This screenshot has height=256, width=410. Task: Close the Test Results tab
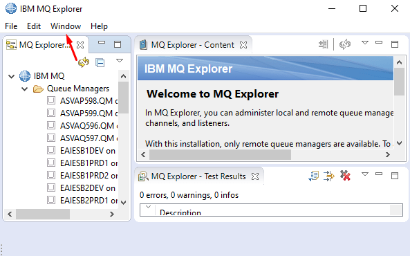click(255, 176)
